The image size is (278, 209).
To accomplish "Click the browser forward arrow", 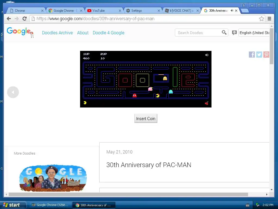I will 17,19.
